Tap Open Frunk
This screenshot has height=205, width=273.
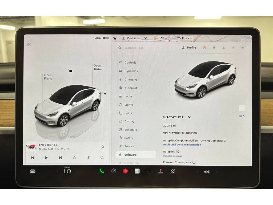pos(48,77)
